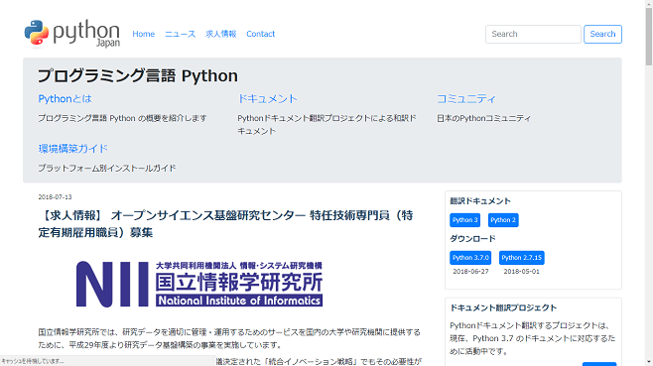The height and width of the screenshot is (366, 653).
Task: Open the Home navigation link
Action: click(x=144, y=34)
